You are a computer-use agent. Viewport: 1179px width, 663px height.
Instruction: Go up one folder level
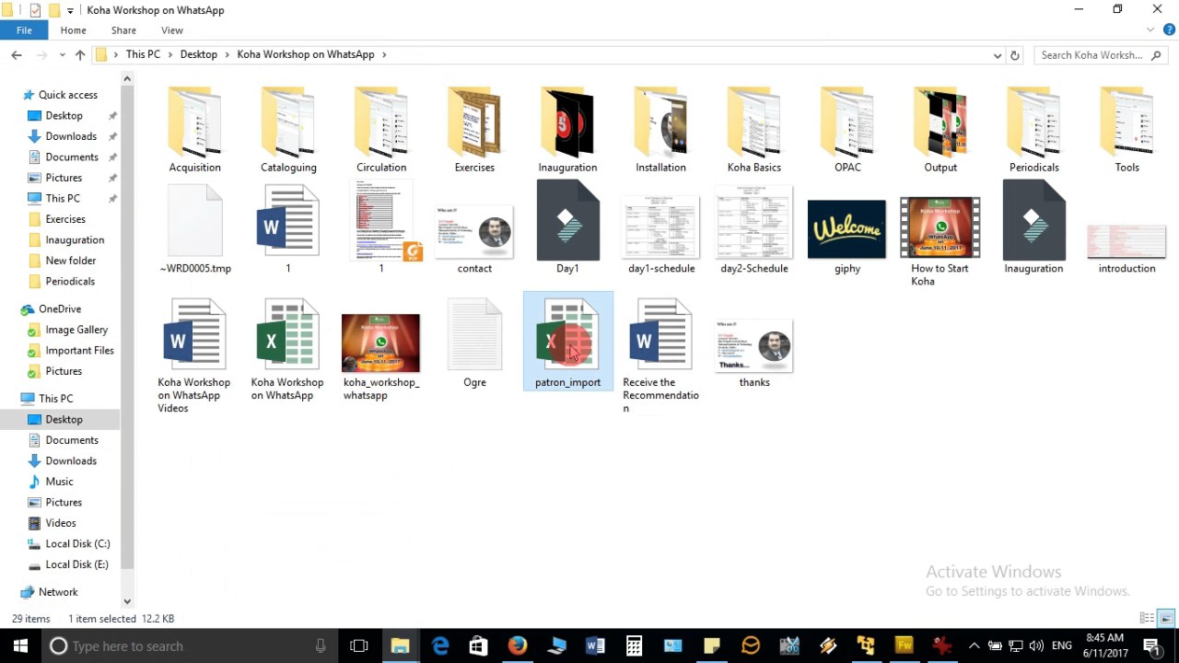coord(80,55)
